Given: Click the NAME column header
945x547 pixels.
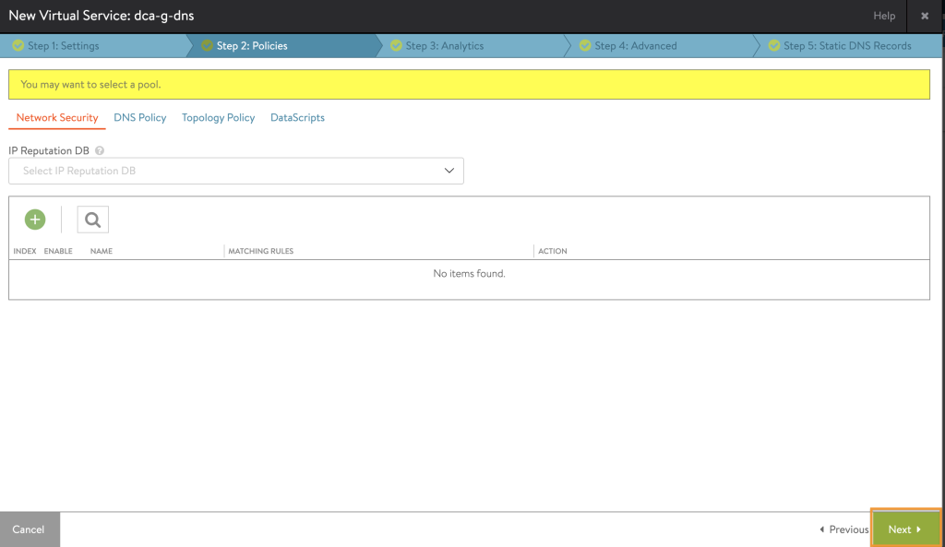Looking at the screenshot, I should [102, 251].
